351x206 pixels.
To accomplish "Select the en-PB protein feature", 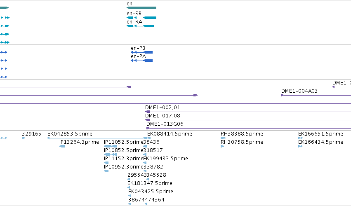I will click(x=142, y=52).
